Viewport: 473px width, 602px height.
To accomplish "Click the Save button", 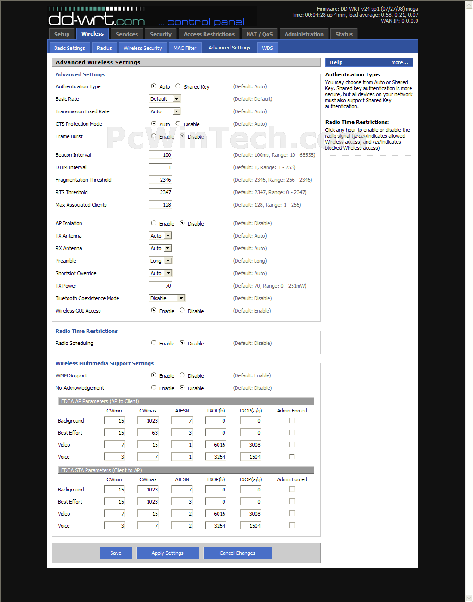I will [116, 553].
